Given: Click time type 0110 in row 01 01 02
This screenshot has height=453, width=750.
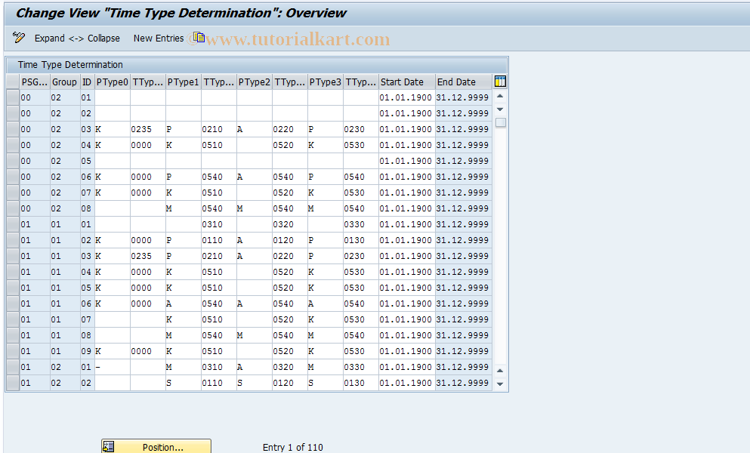Looking at the screenshot, I should point(218,240).
